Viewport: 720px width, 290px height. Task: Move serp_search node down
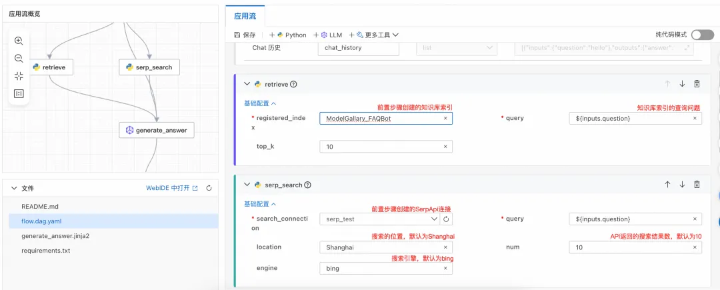(x=683, y=185)
